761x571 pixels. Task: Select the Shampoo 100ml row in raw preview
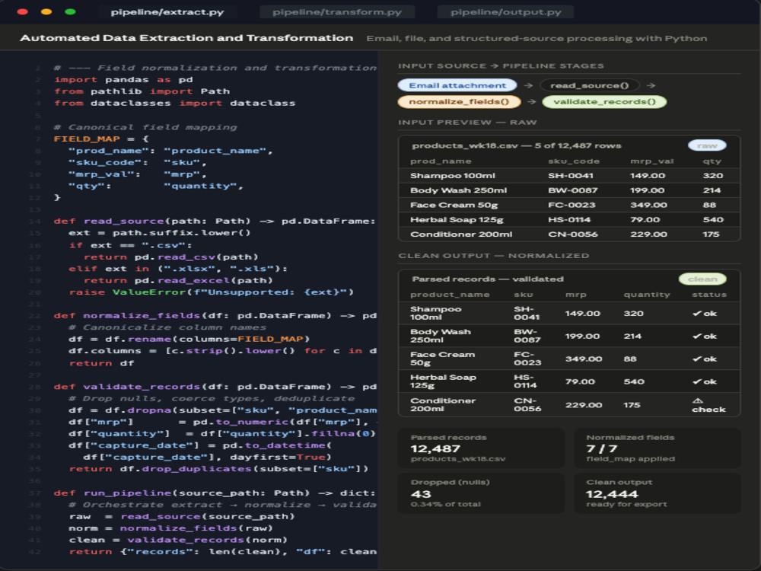[569, 176]
